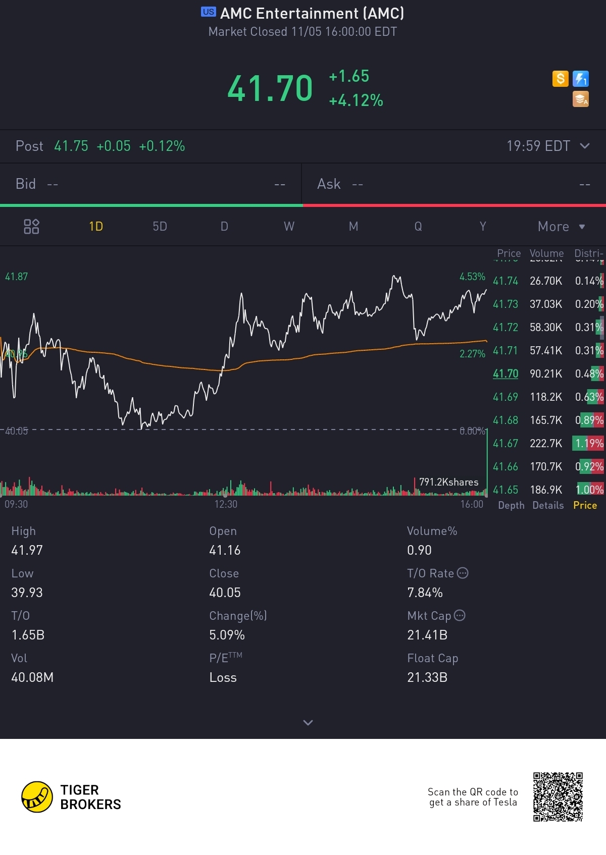This screenshot has height=855, width=606.
Task: Select the 41.70 price level row
Action: point(548,373)
